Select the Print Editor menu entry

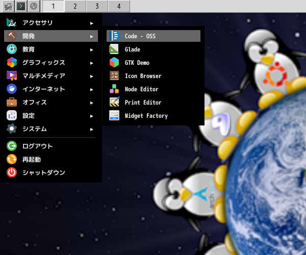pyautogui.click(x=154, y=102)
